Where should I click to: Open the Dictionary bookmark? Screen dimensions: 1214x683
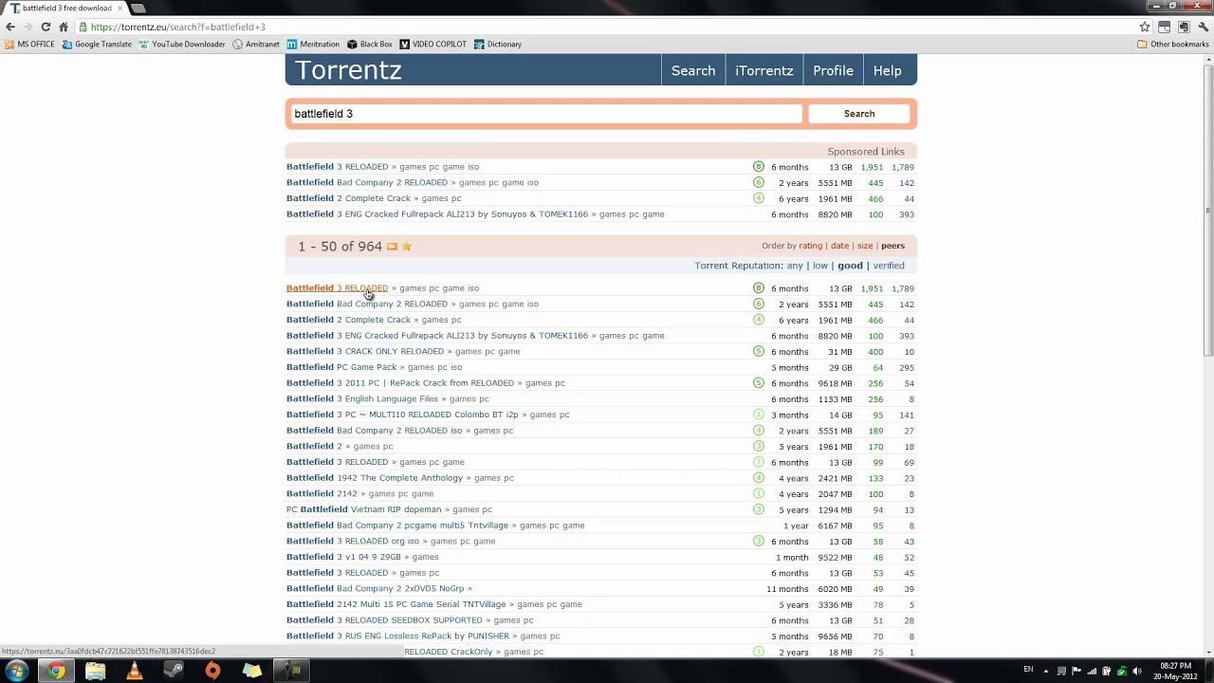coord(498,44)
